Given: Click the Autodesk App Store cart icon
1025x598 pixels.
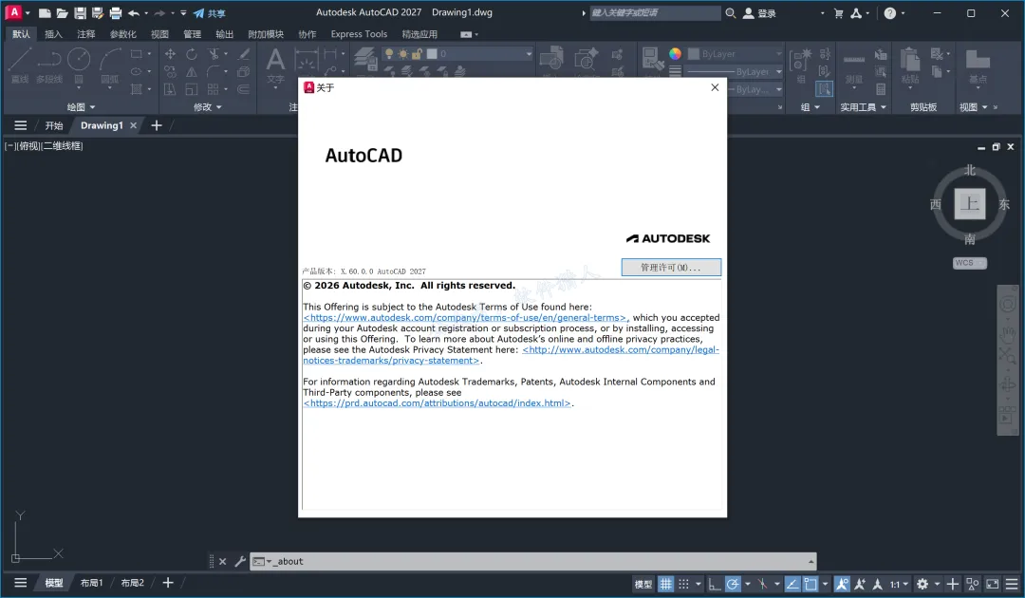Looking at the screenshot, I should 838,13.
